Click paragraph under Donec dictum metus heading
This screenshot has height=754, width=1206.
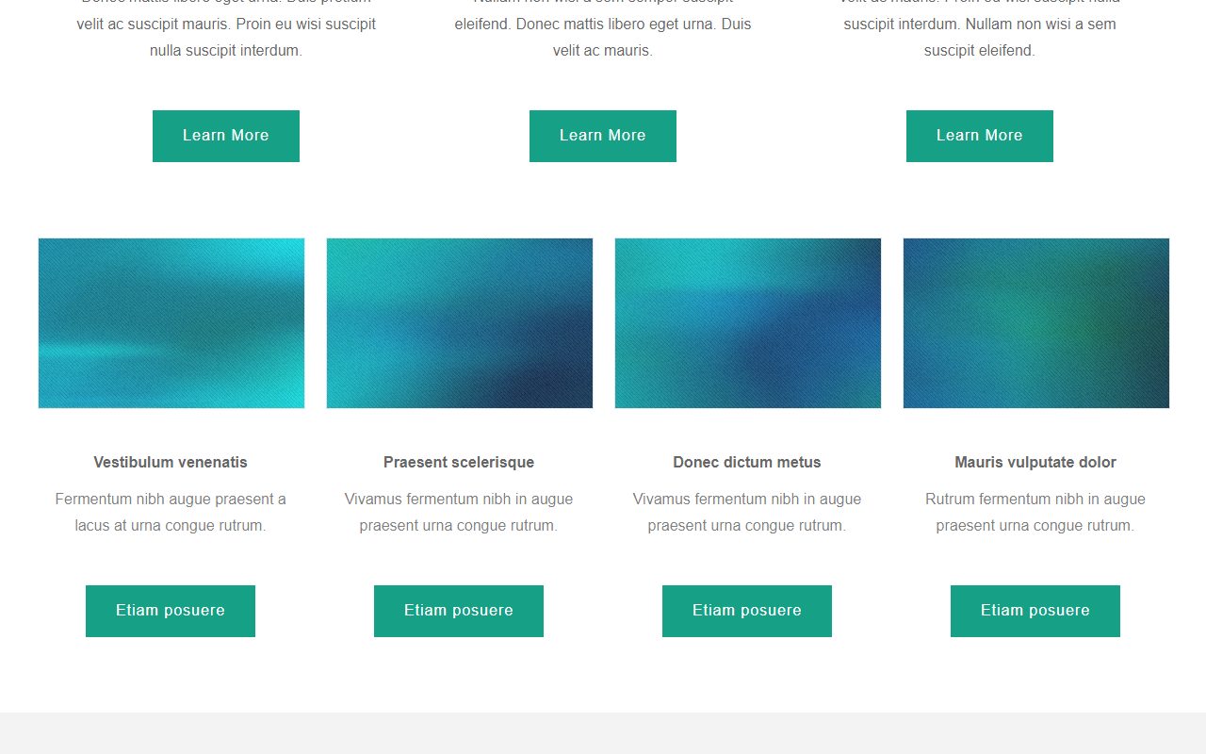coord(747,512)
